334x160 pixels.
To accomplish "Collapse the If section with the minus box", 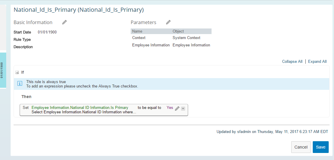I will (x=17, y=73).
